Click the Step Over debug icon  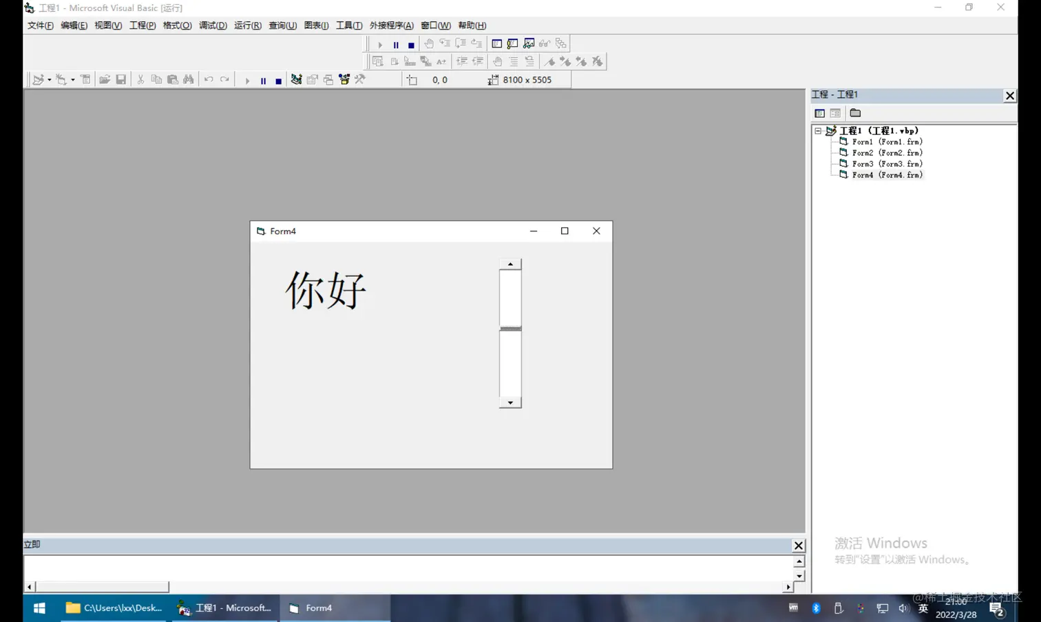click(x=461, y=43)
